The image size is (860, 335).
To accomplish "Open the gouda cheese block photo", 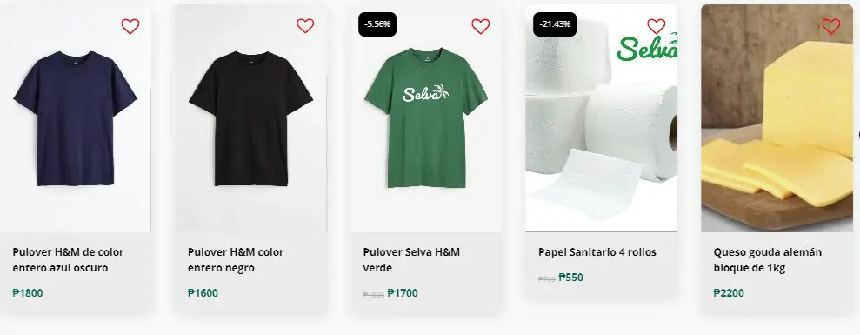I will [777, 118].
